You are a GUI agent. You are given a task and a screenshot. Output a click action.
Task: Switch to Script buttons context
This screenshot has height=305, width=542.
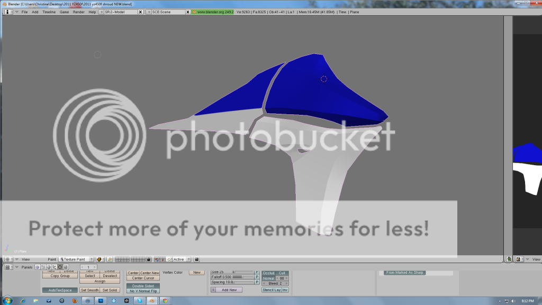coord(43,267)
